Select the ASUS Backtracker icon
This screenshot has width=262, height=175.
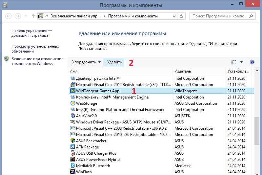click(x=73, y=141)
